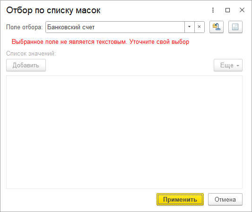Expand the Поле отбора dropdown arrow
Viewport: 252px width, 212px height.
189,27
